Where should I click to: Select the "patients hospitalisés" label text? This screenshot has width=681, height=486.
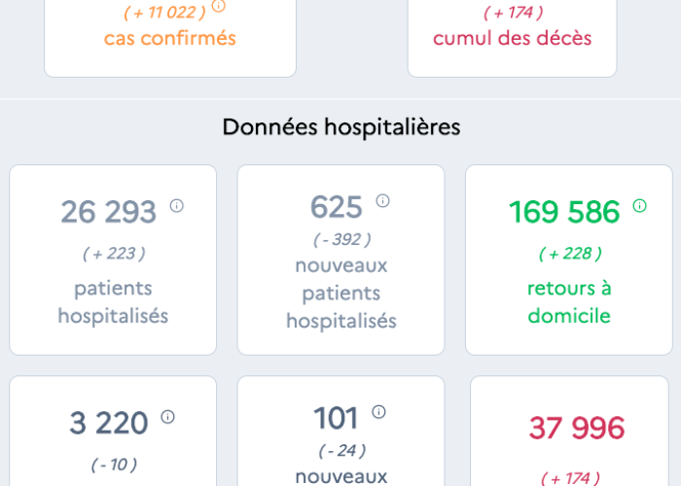113,302
